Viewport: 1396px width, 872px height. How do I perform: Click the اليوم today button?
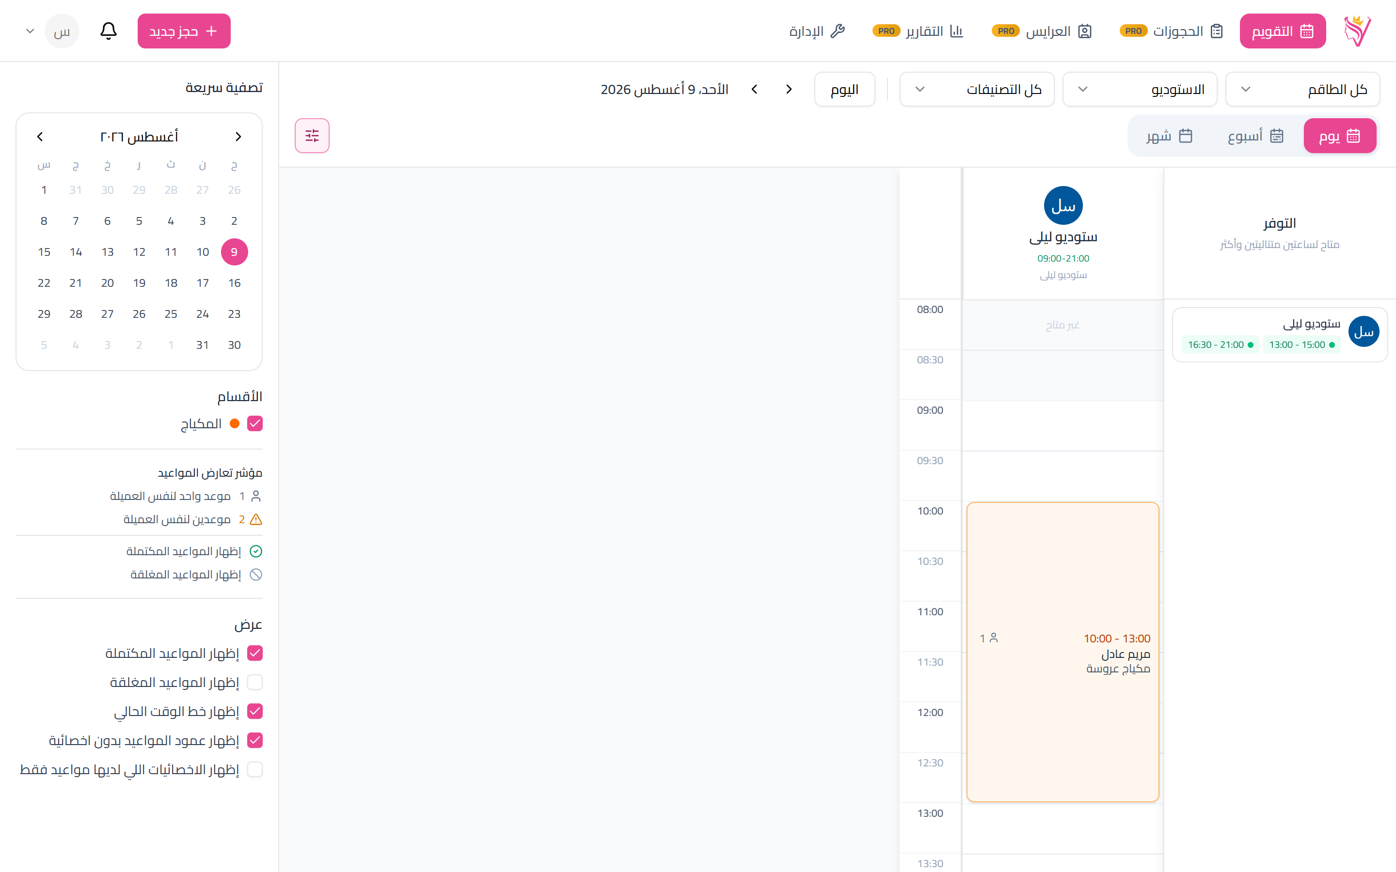click(844, 90)
